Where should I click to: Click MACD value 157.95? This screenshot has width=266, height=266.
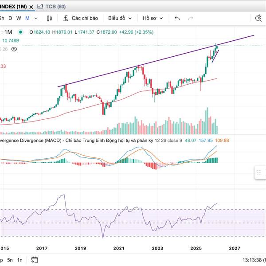[x=206, y=141]
